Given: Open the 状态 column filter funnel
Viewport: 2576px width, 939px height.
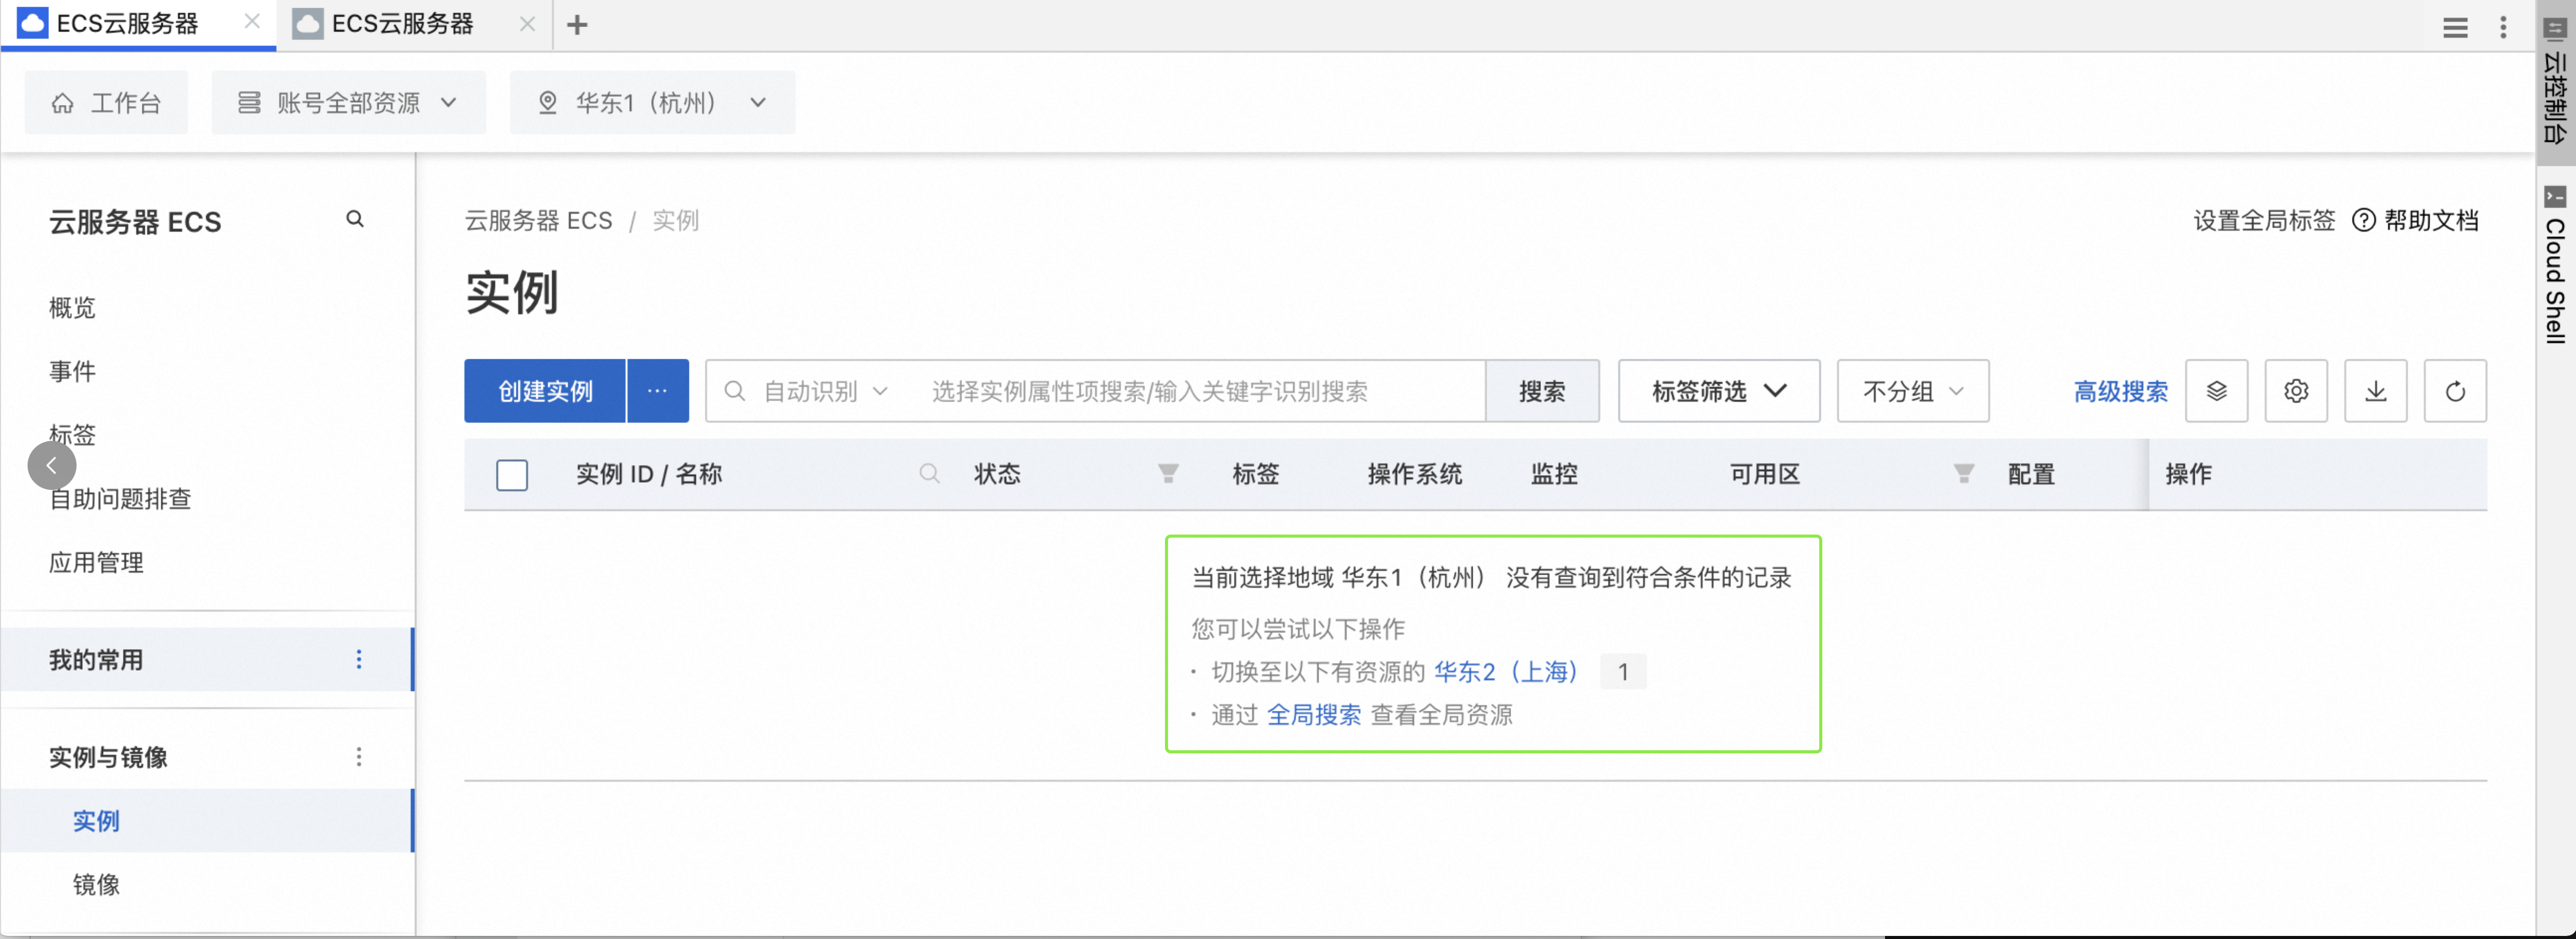Looking at the screenshot, I should 1167,474.
